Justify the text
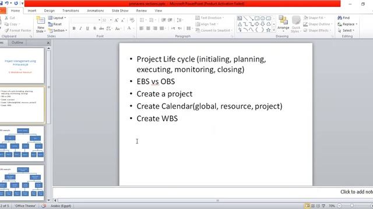373x209 pixels. click(x=163, y=28)
